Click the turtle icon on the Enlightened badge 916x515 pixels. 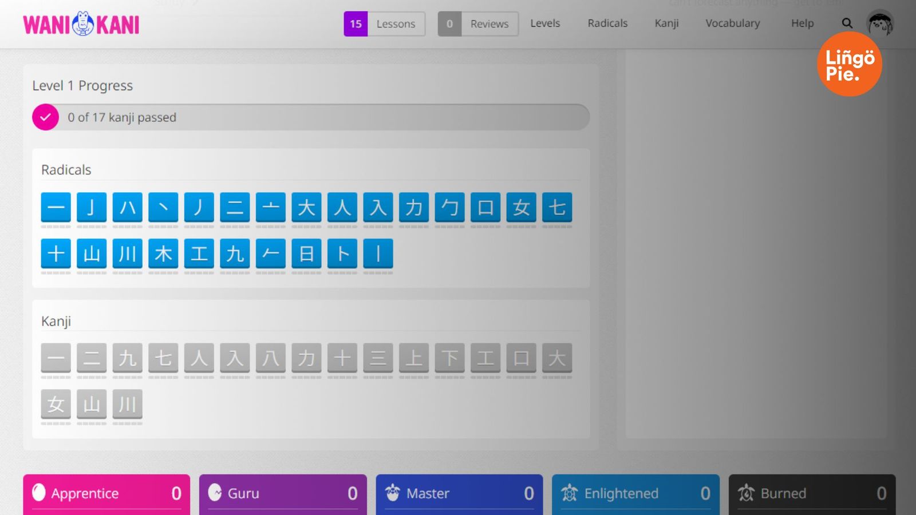[x=570, y=492]
